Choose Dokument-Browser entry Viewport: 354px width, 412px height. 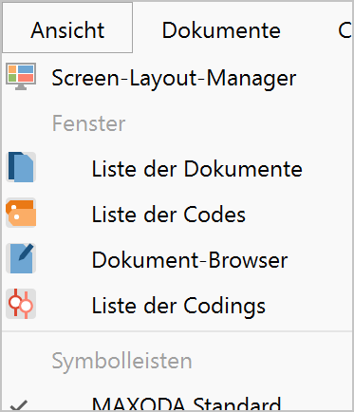click(x=190, y=260)
